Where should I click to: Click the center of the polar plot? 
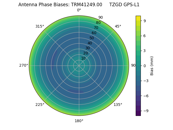79,66
